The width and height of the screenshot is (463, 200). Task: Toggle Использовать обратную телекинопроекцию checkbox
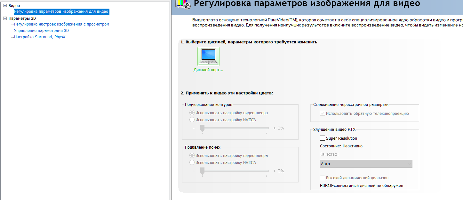tap(323, 113)
